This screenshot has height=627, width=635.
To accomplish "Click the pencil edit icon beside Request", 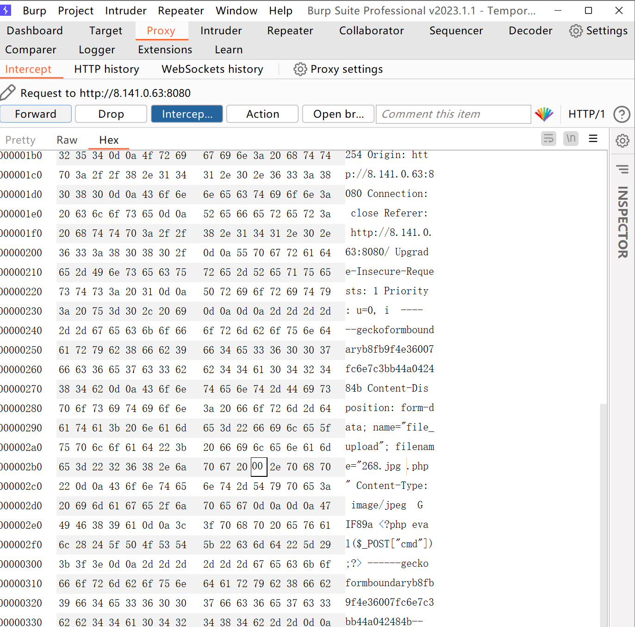I will coord(8,93).
